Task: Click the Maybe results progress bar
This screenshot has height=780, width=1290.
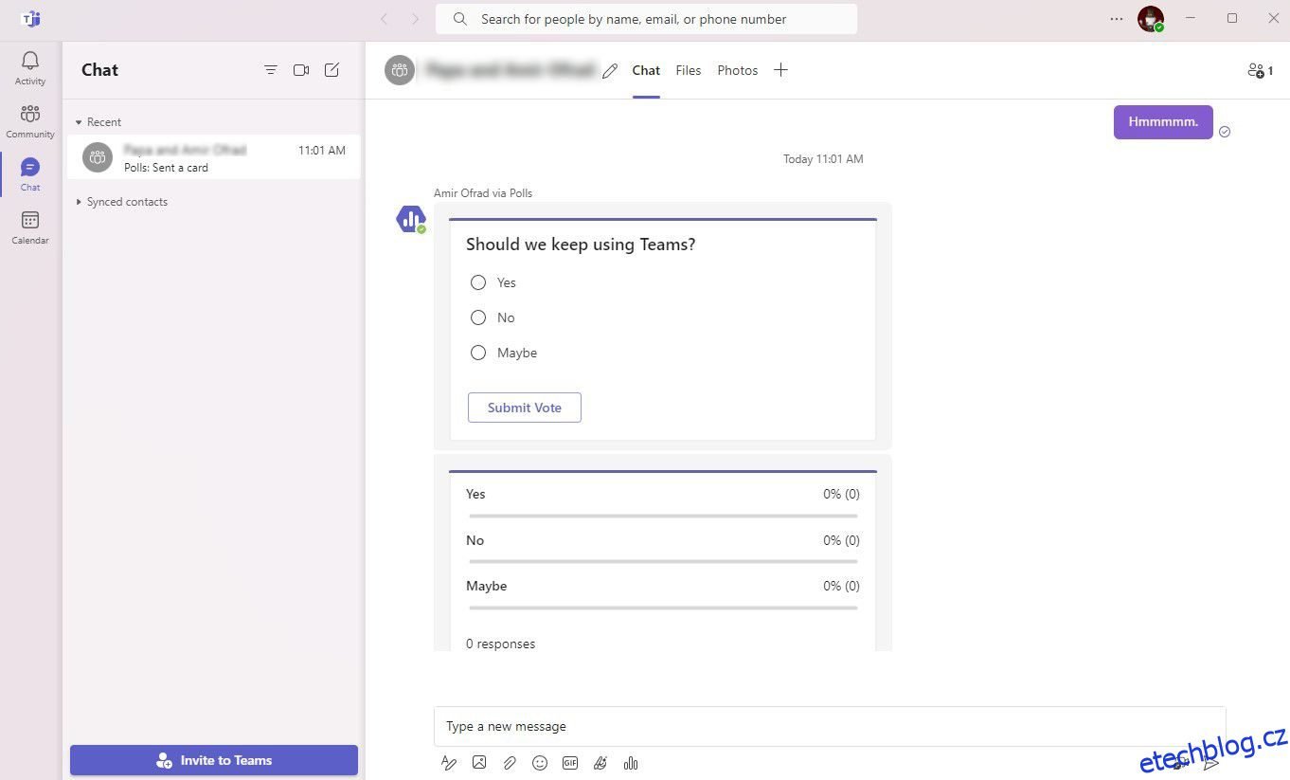Action: 663,608
